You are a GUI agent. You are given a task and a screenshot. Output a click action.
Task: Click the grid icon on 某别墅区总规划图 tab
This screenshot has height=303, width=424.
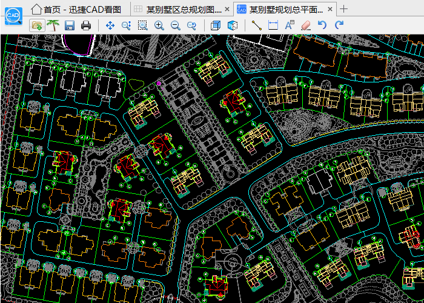click(x=138, y=10)
